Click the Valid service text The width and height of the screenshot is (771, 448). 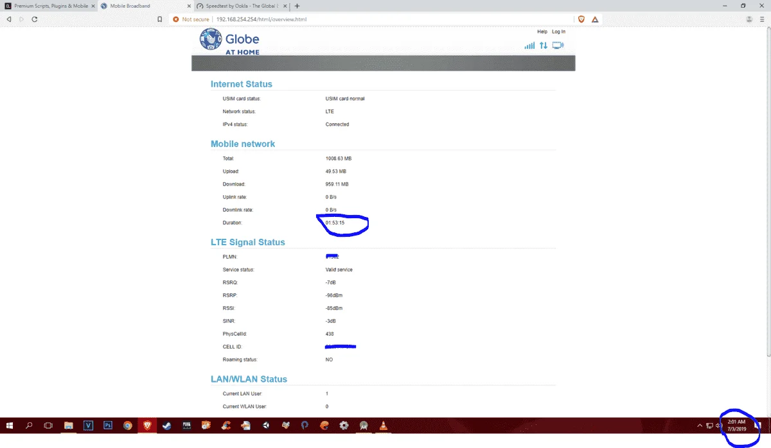[x=339, y=270]
